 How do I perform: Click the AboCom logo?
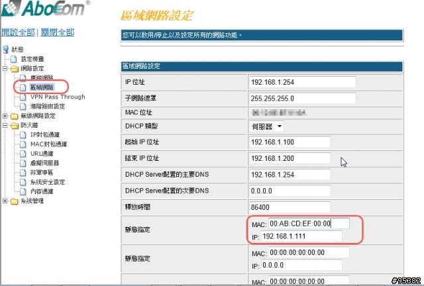pos(44,8)
